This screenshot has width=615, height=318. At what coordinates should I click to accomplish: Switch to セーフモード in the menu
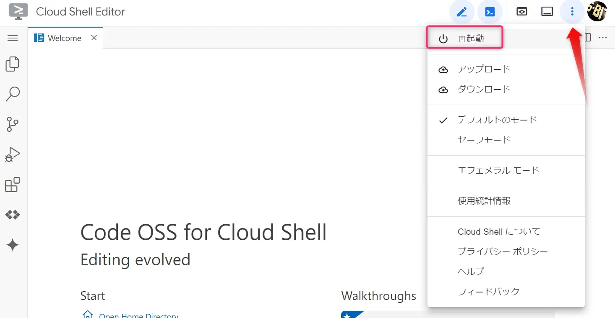click(484, 140)
